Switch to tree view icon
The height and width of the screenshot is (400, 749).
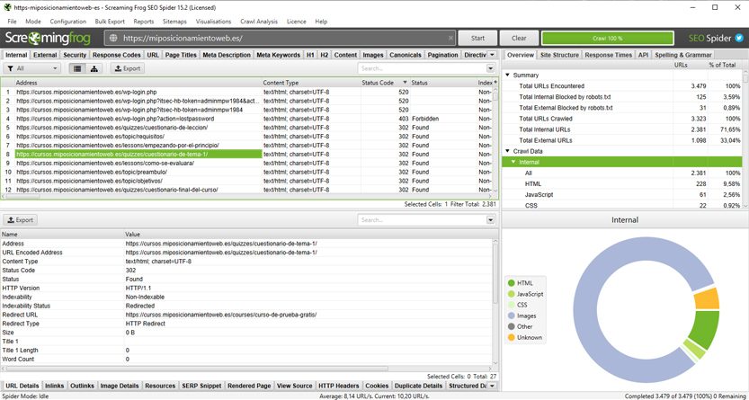94,68
